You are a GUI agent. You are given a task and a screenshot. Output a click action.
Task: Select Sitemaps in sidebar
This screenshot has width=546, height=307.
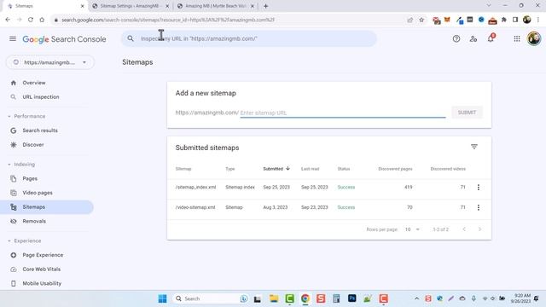[47, 207]
